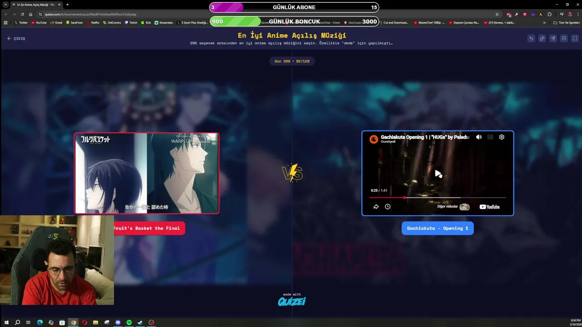Open the Twitch bookmark
582x327 pixels.
[131, 22]
